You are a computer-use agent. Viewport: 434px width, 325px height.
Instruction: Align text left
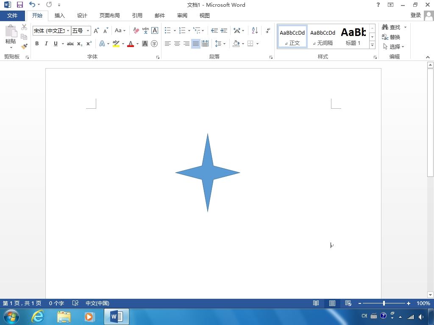(x=167, y=44)
